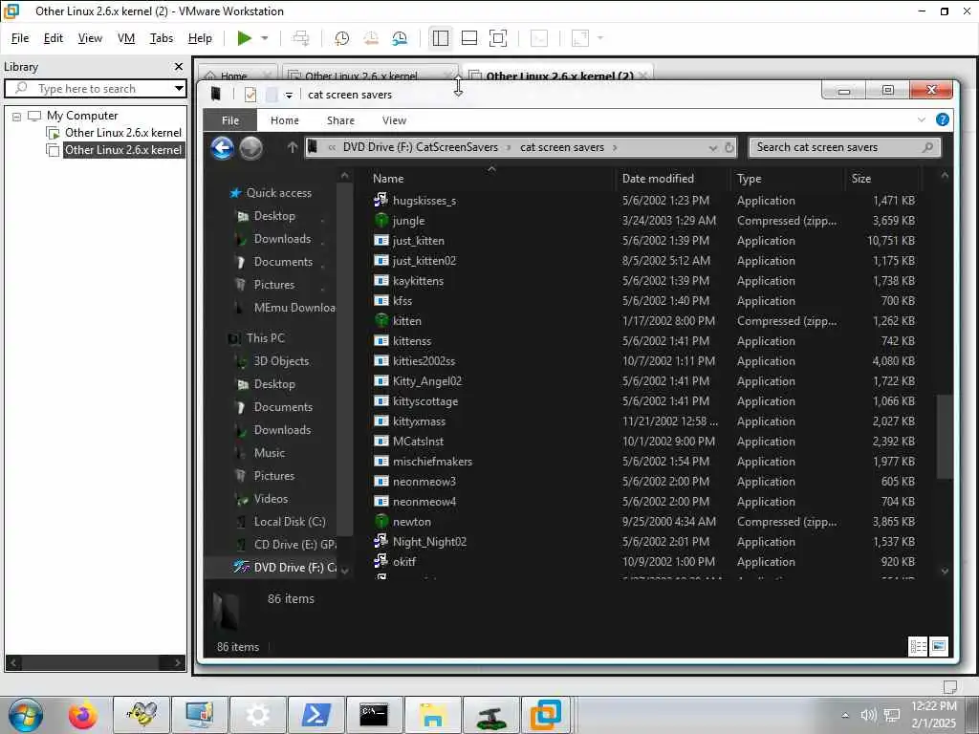Open the Music folder in navigation pane

[269, 452]
